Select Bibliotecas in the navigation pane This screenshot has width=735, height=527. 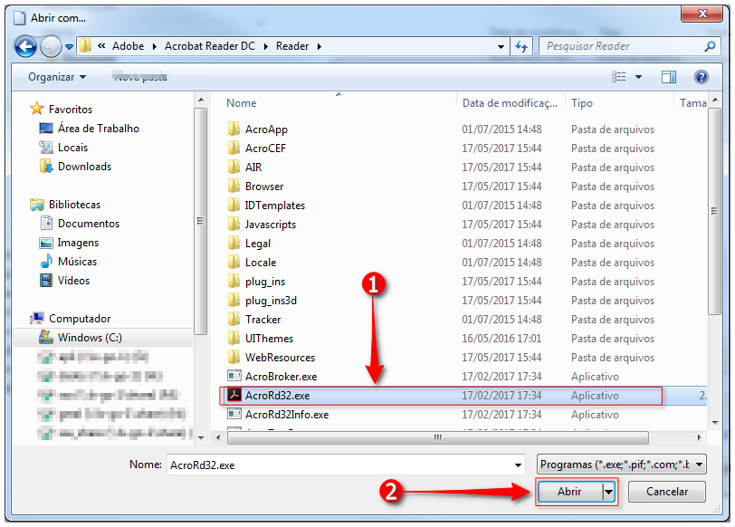pyautogui.click(x=74, y=205)
